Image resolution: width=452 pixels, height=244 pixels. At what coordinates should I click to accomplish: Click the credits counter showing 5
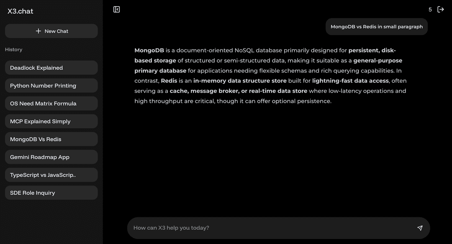tap(430, 10)
